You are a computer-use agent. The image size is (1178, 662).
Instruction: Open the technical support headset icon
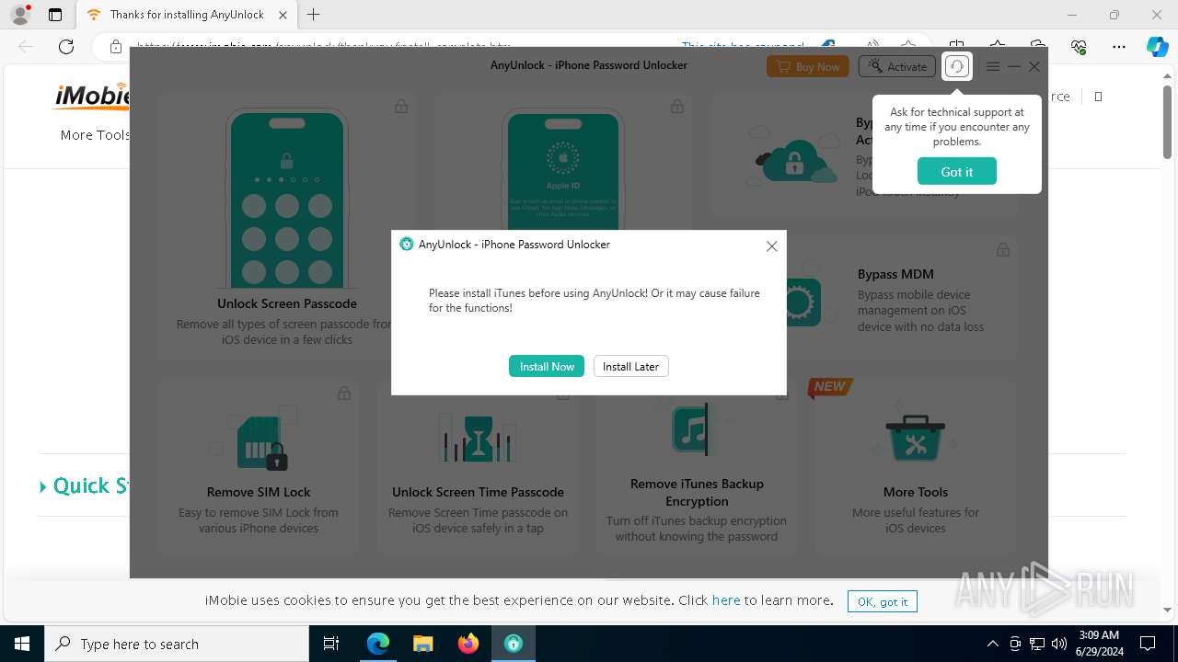957,66
